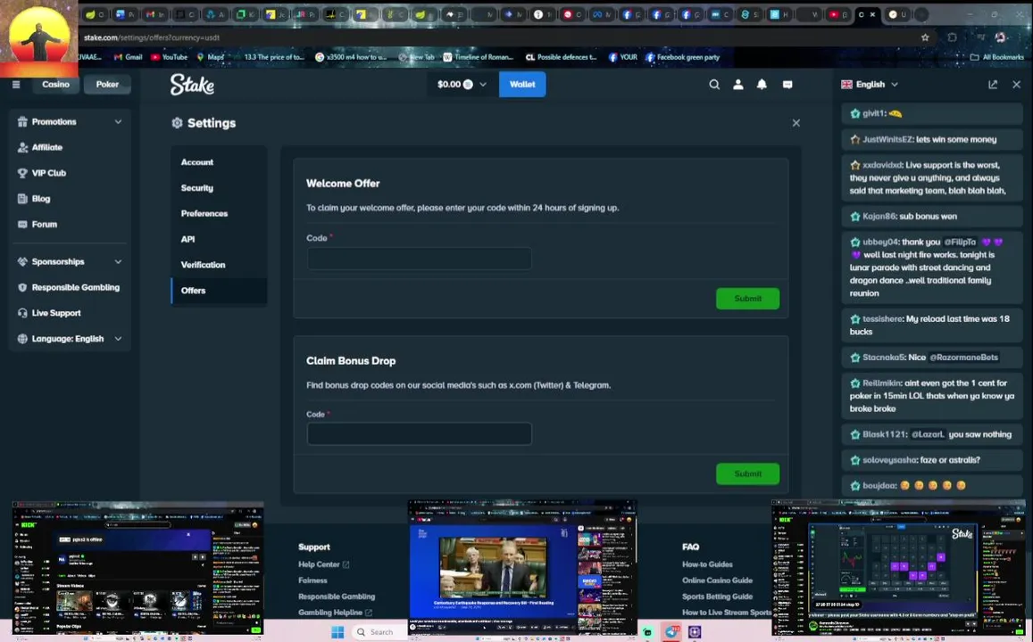
Task: Open the user profile icon
Action: [x=737, y=84]
